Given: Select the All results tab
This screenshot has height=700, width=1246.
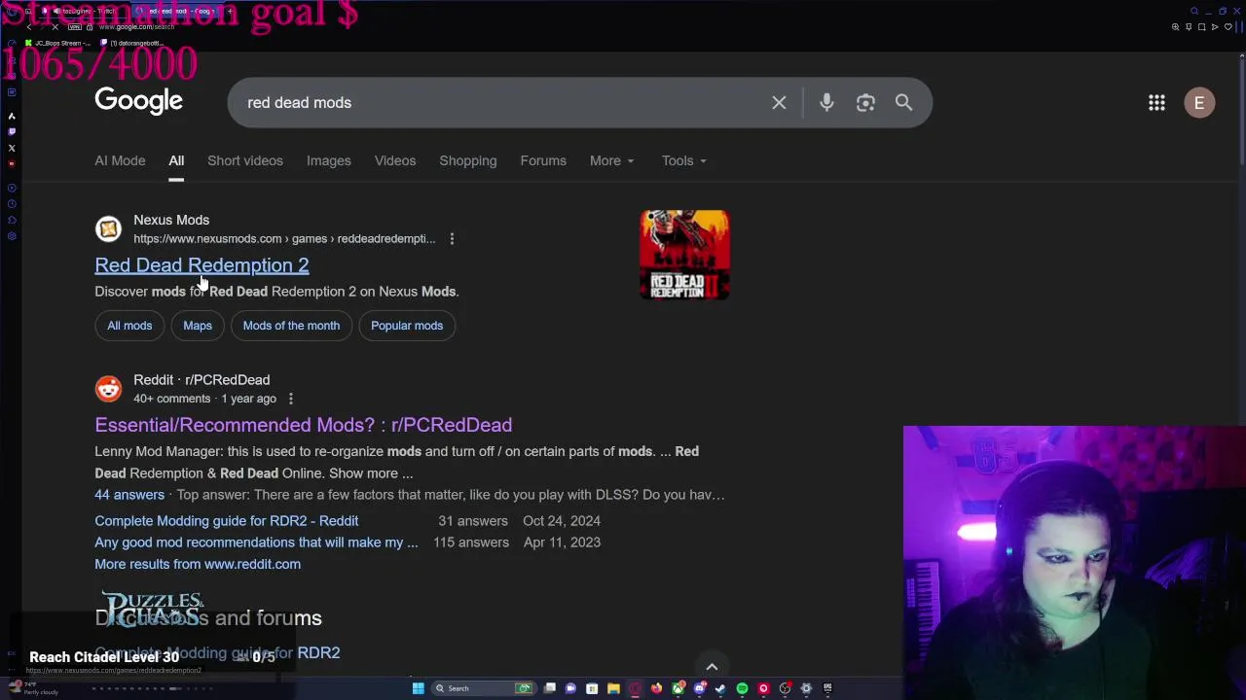Looking at the screenshot, I should (176, 160).
